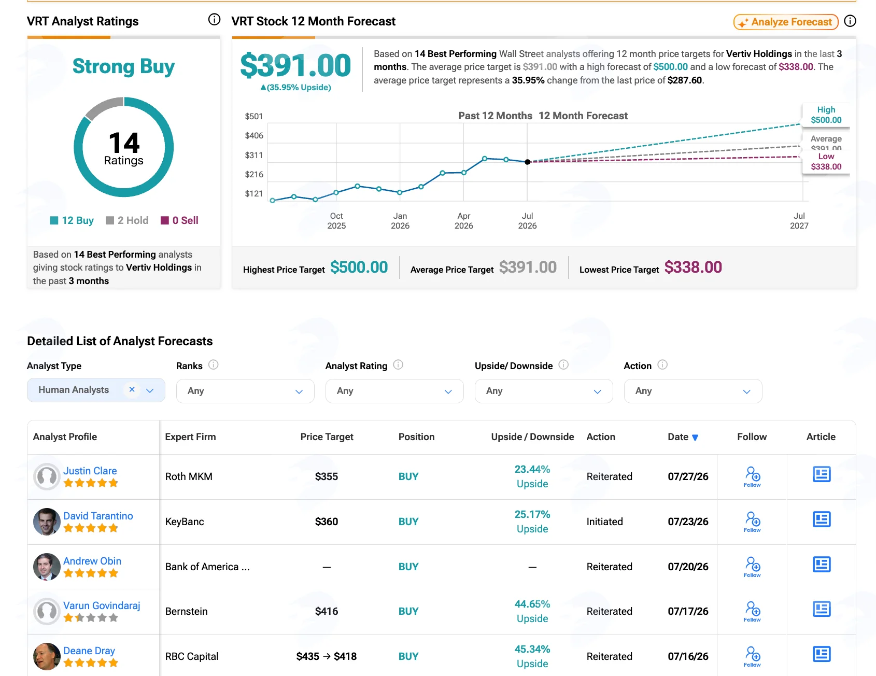This screenshot has height=676, width=876.
Task: Open Andrew Obin's analyst profile link
Action: pos(92,561)
